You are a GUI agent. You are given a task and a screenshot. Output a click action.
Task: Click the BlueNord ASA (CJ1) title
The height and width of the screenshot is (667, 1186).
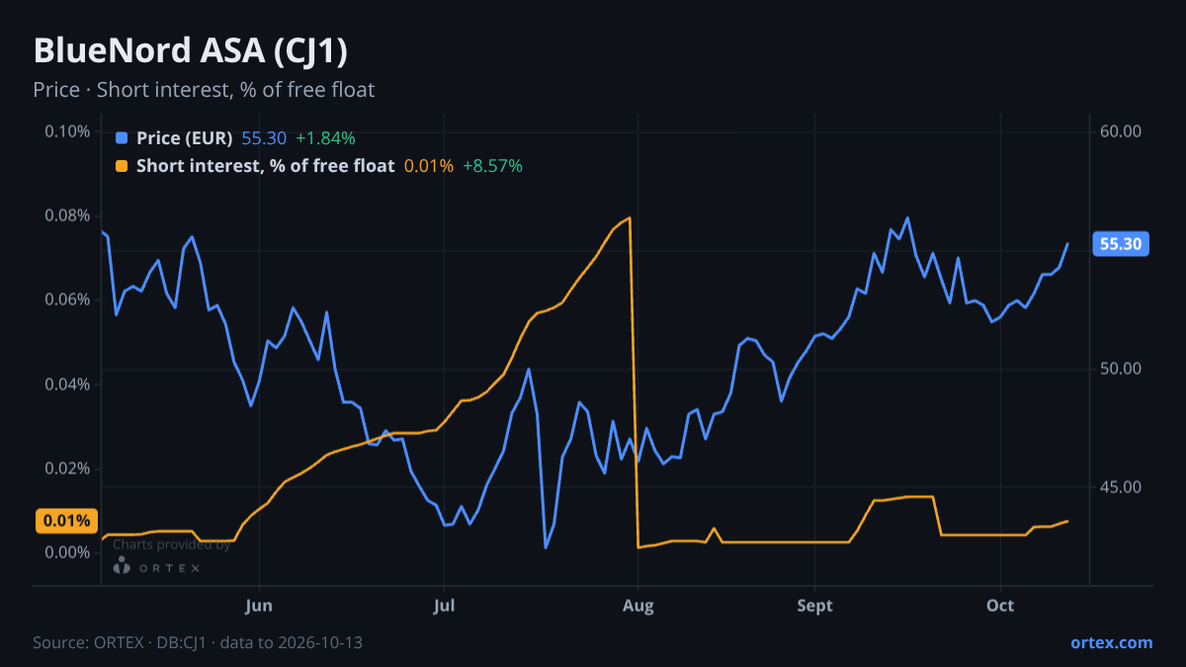tap(191, 50)
